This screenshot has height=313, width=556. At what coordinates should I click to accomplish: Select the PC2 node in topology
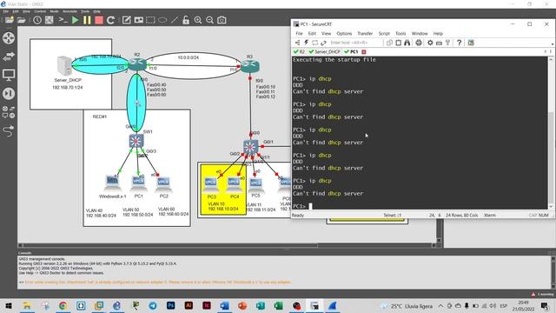pyautogui.click(x=163, y=183)
